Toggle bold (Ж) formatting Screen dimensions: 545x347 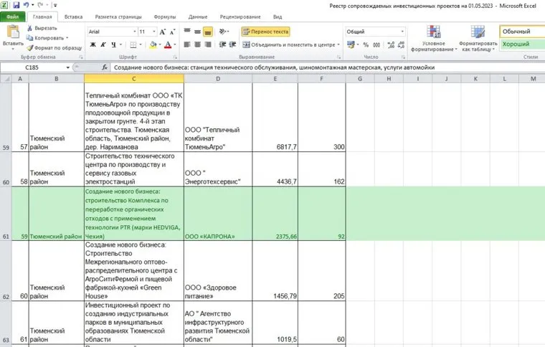[x=93, y=44]
